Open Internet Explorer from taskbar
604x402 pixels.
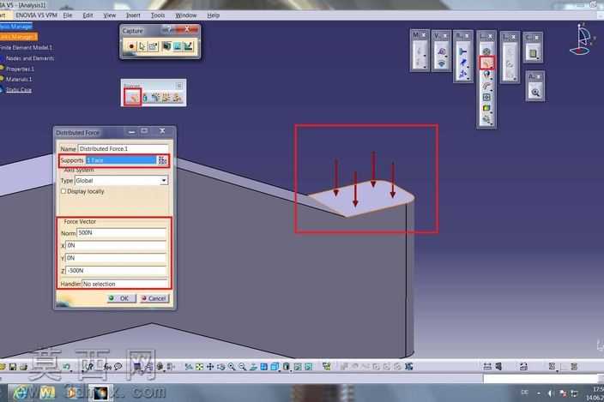tap(21, 393)
